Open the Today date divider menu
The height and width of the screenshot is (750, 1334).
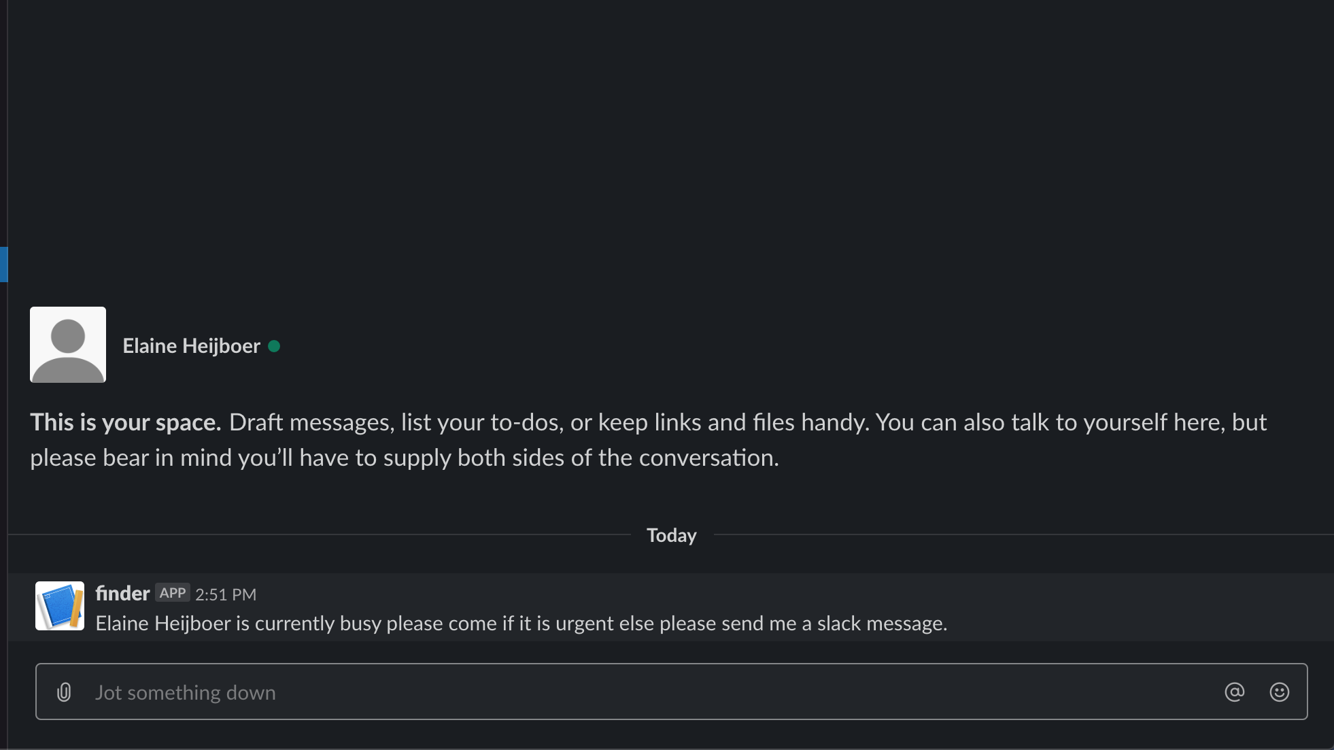pyautogui.click(x=672, y=535)
